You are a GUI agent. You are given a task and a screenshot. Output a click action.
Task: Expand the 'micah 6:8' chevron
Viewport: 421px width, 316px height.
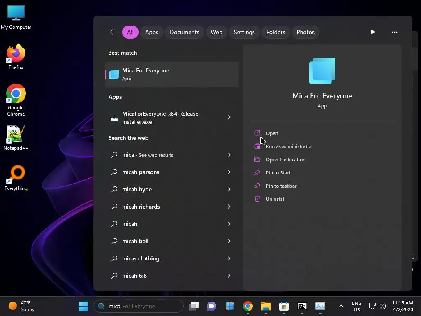point(229,276)
